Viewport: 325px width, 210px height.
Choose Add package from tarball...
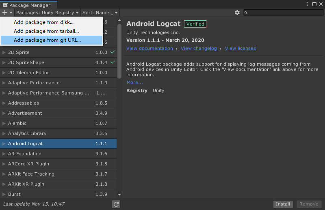pyautogui.click(x=52, y=31)
